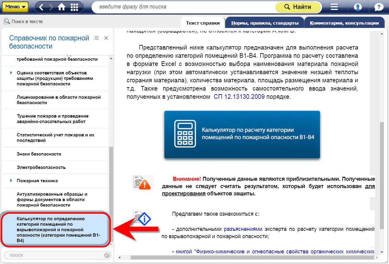This screenshot has height=264, width=389.
Task: Click the back navigation arrow
Action: [x=41, y=7]
